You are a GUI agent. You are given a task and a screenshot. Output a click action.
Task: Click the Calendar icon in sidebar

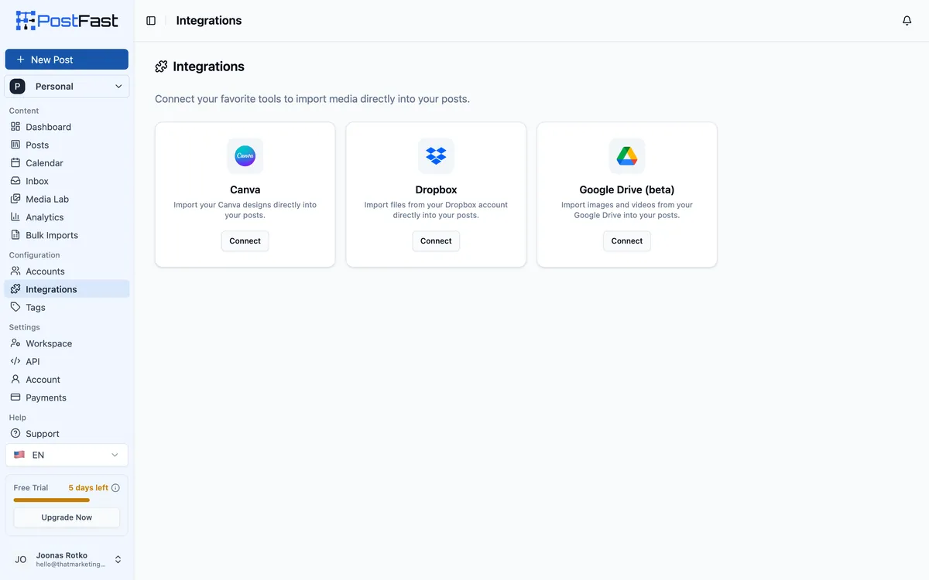(x=15, y=162)
